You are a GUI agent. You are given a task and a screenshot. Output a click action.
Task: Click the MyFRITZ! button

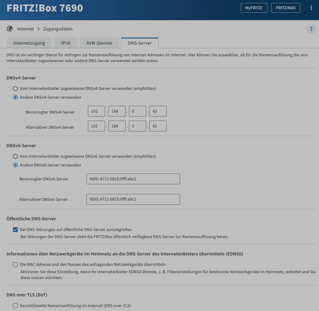(254, 8)
